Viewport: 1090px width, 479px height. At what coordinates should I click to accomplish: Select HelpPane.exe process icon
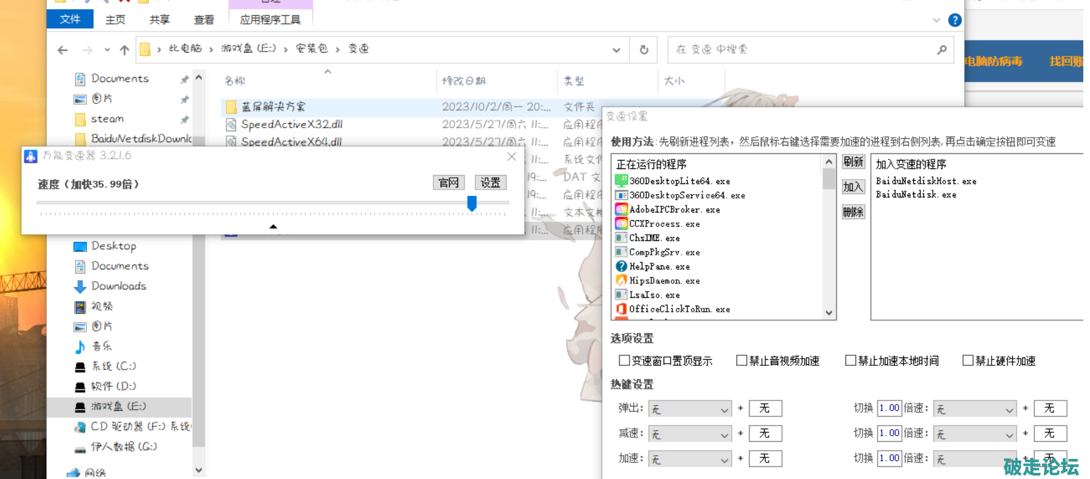[621, 267]
